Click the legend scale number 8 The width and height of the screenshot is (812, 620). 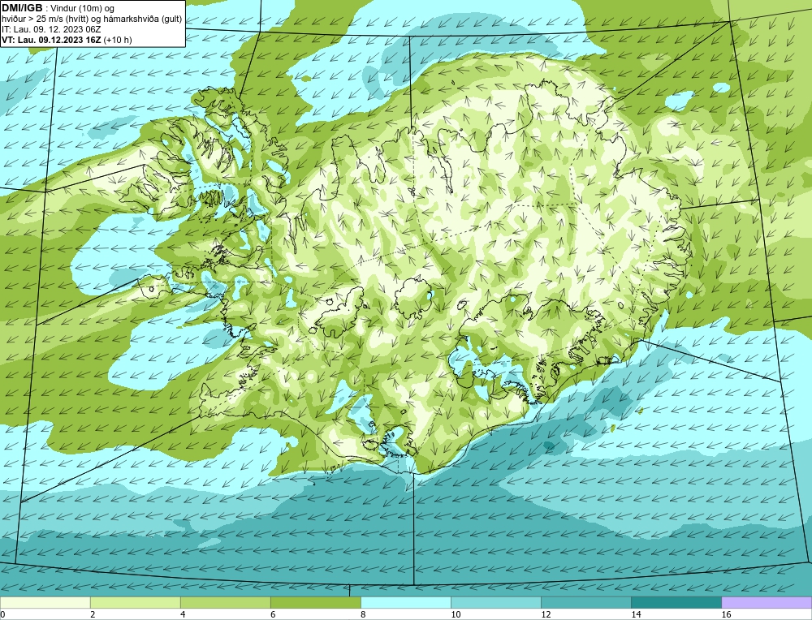click(363, 614)
